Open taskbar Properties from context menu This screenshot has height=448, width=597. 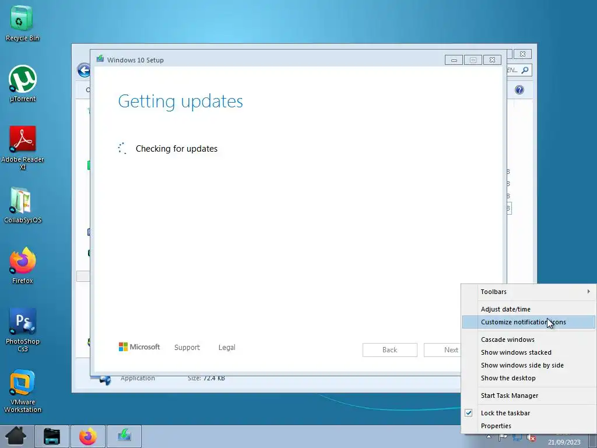pos(529,426)
